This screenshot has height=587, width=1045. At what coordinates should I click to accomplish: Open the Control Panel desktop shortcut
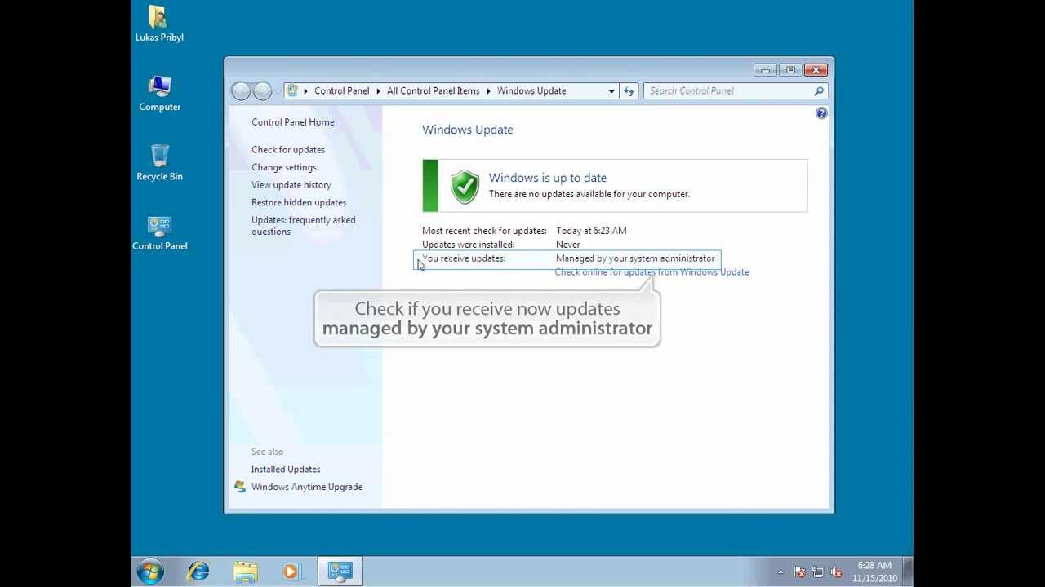pyautogui.click(x=159, y=233)
